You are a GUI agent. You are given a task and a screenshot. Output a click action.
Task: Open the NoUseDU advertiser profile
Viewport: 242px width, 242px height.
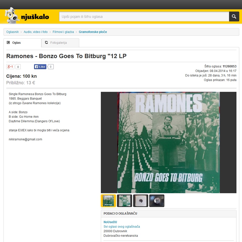pyautogui.click(x=110, y=222)
